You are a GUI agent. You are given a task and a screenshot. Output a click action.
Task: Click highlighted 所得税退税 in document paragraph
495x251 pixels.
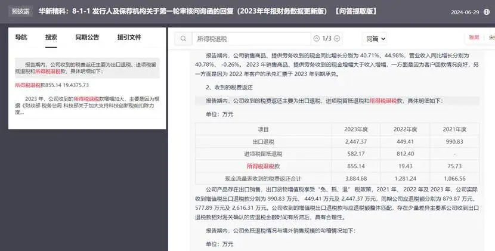(x=383, y=101)
